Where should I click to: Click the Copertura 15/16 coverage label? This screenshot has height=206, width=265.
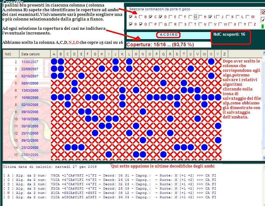tap(160, 45)
